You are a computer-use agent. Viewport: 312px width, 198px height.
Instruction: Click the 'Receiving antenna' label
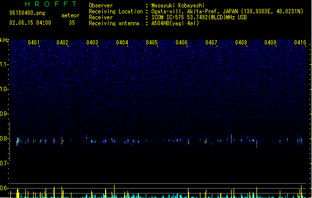[x=114, y=23]
